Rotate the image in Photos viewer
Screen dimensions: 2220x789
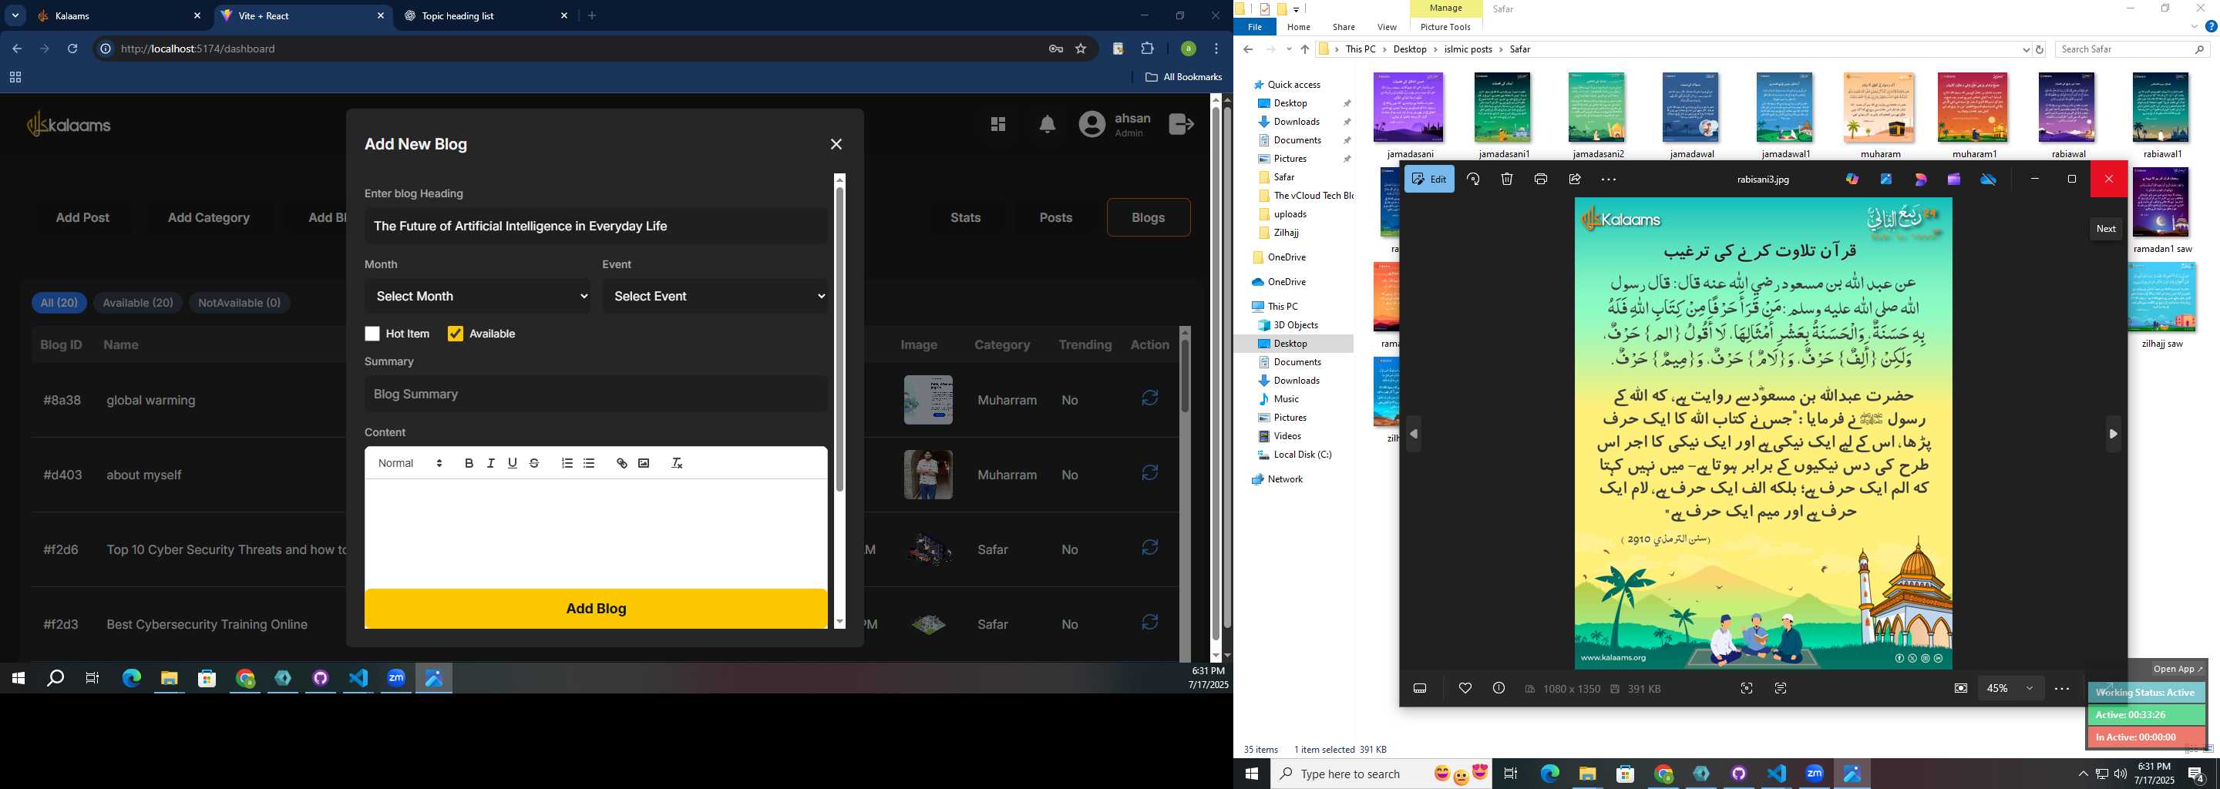[1473, 180]
